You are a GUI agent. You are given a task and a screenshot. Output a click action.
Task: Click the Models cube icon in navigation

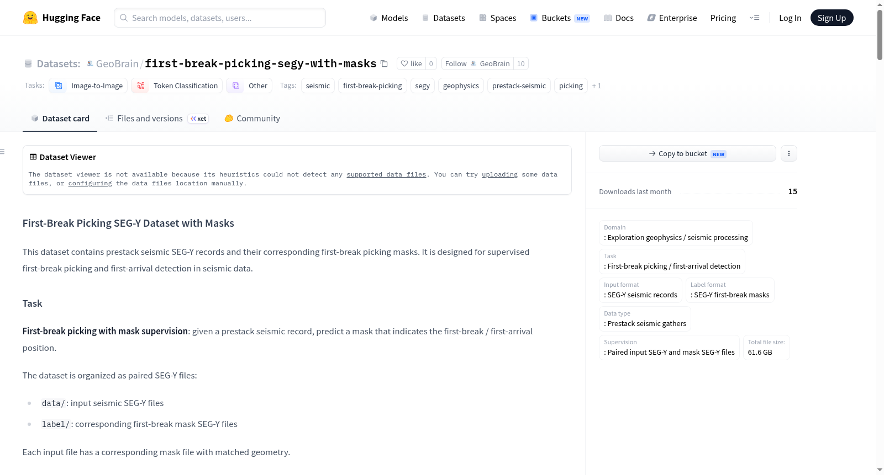tap(373, 18)
